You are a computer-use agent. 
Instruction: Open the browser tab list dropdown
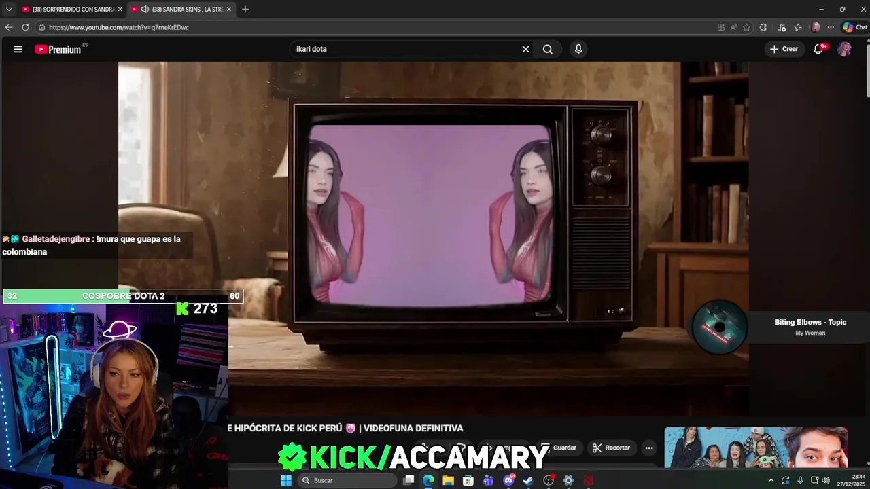pyautogui.click(x=9, y=9)
